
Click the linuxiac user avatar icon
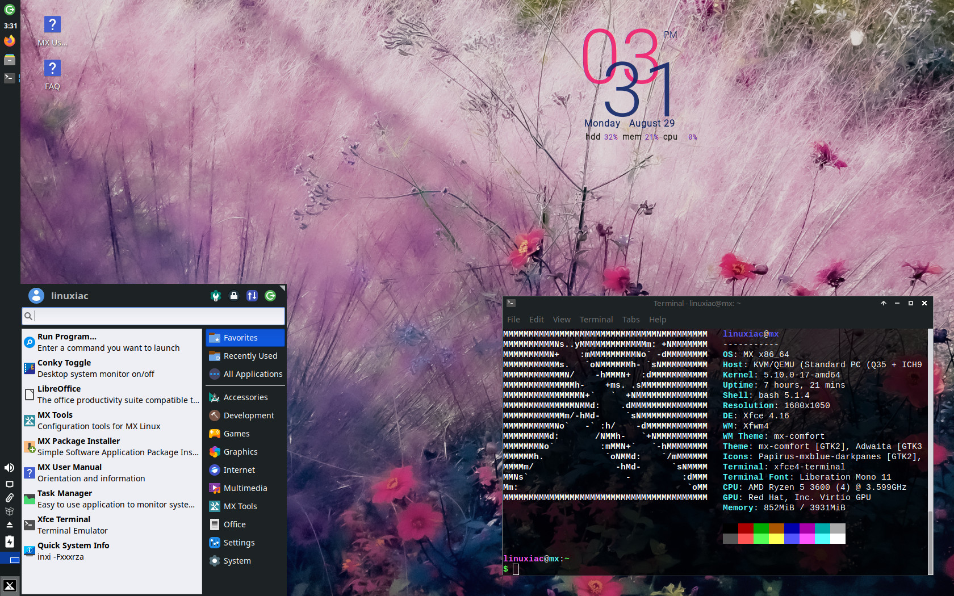click(x=36, y=295)
